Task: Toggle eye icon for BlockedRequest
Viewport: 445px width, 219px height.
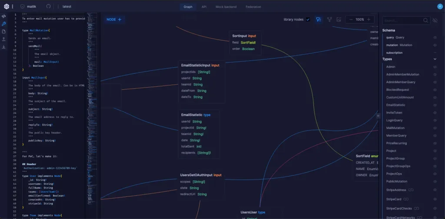Action: coord(435,90)
